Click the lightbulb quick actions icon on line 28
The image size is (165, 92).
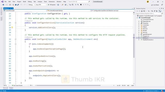12,28
